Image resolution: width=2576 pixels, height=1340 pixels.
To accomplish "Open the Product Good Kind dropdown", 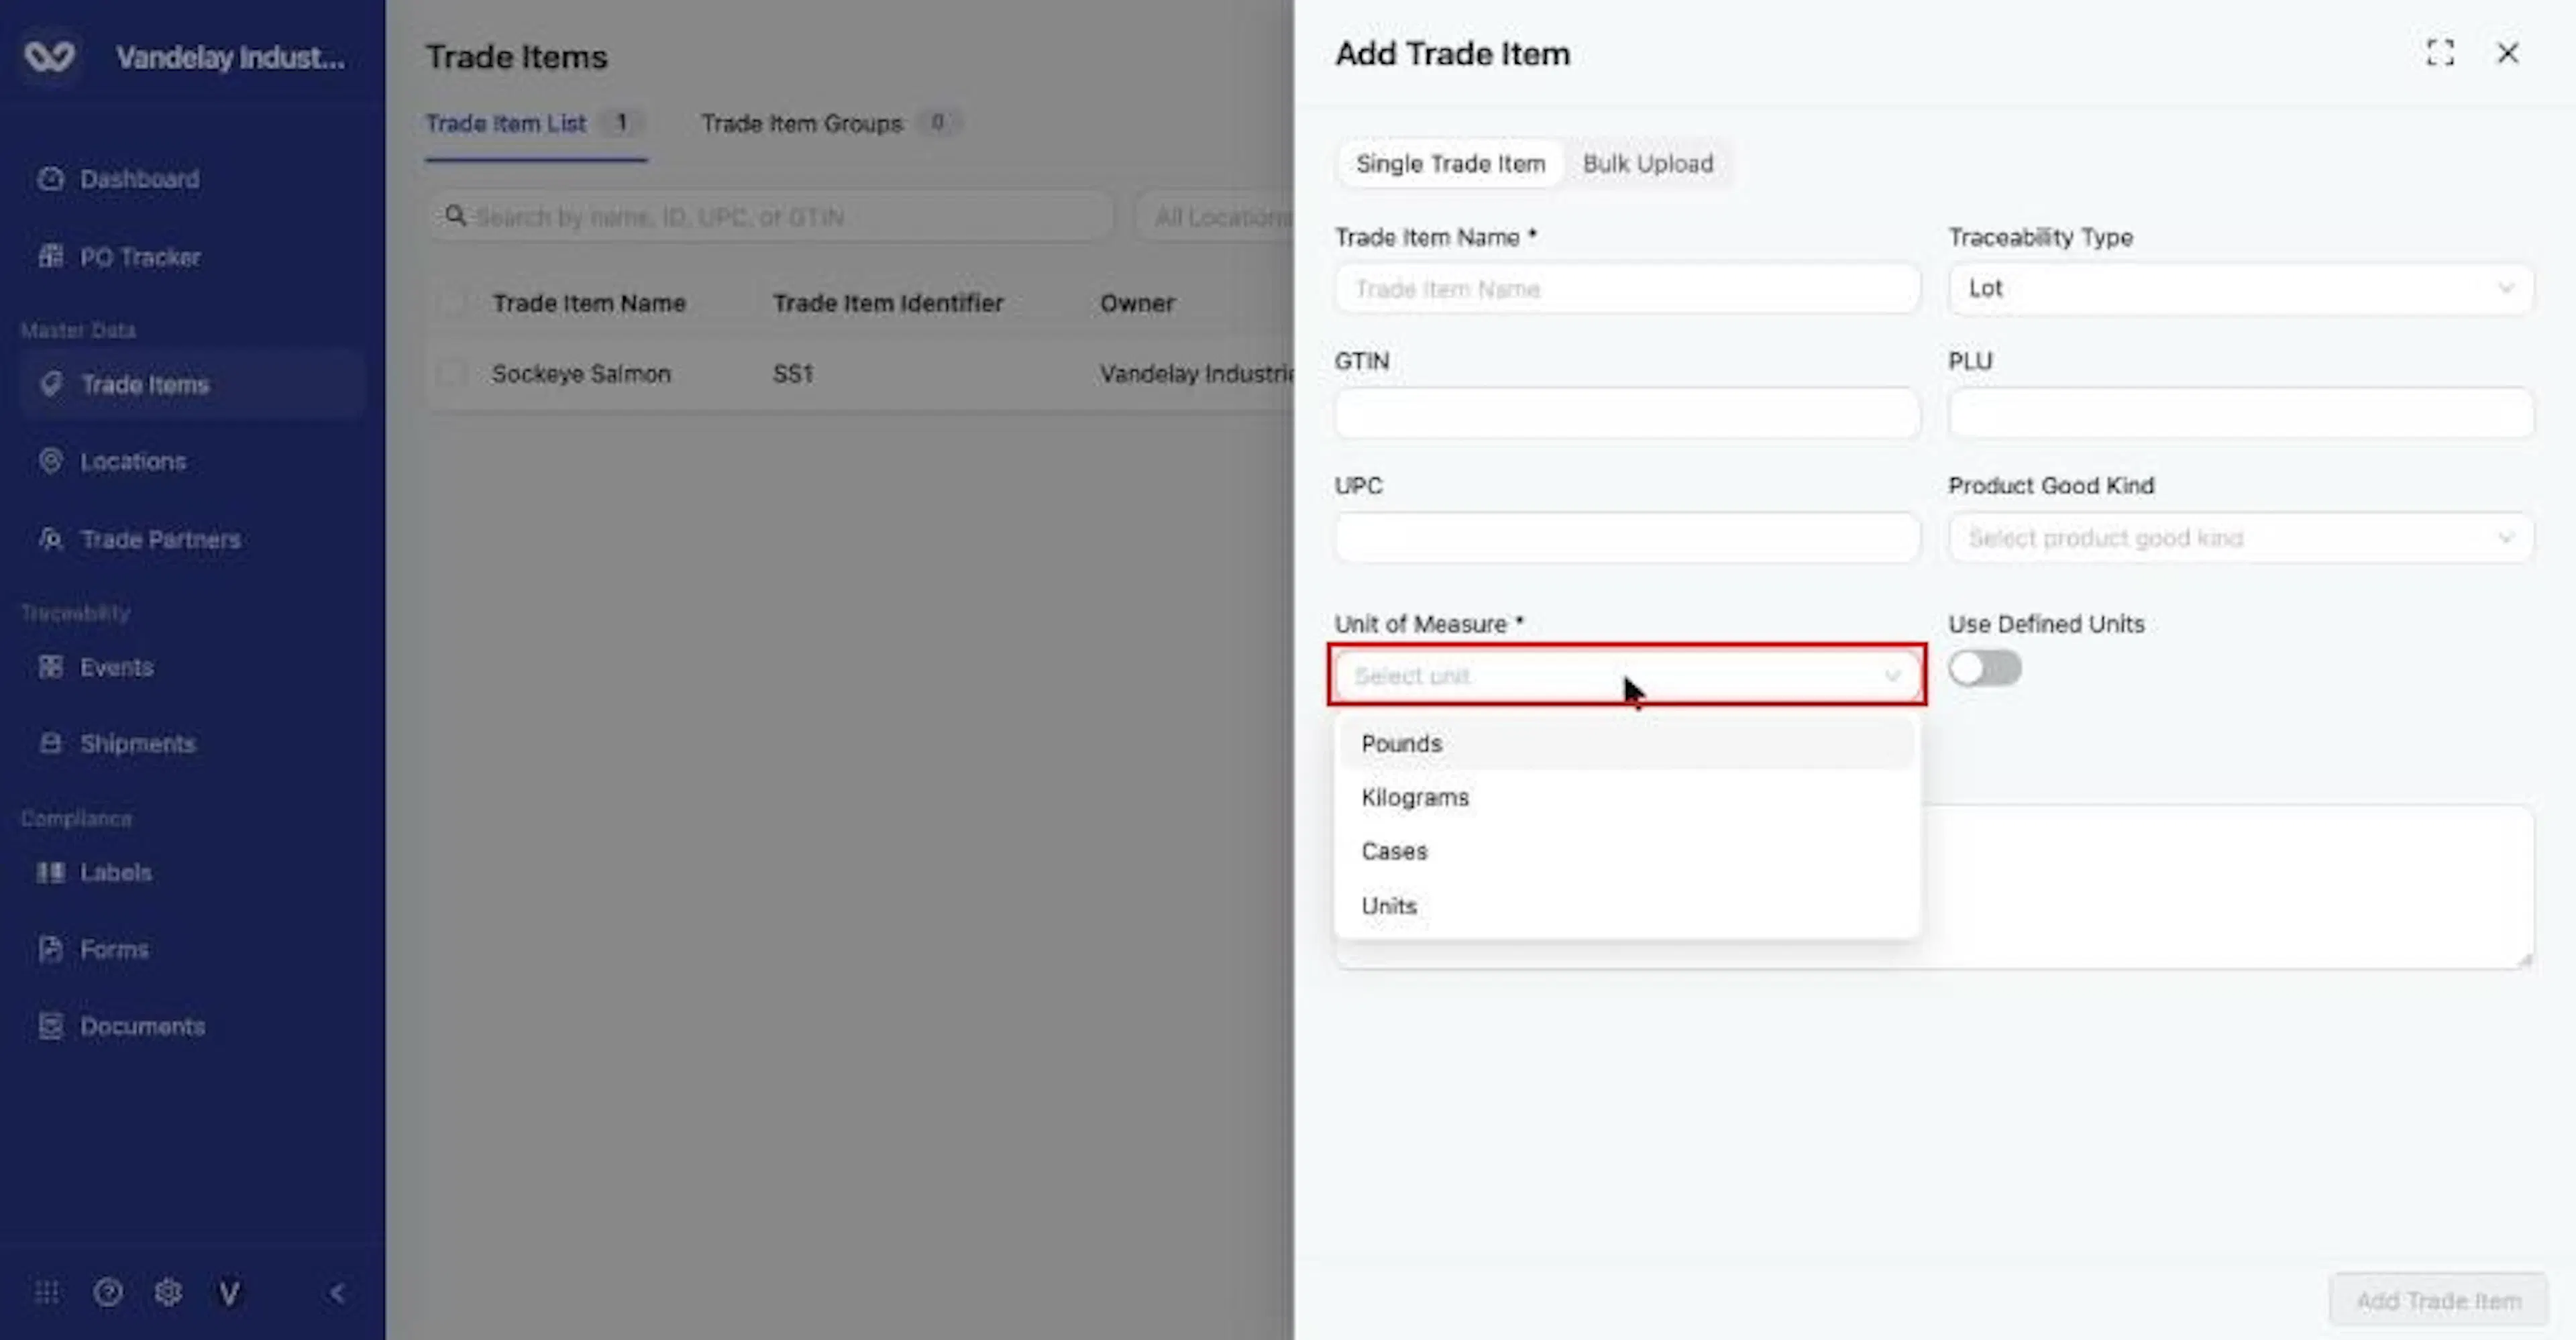I will tap(2240, 538).
